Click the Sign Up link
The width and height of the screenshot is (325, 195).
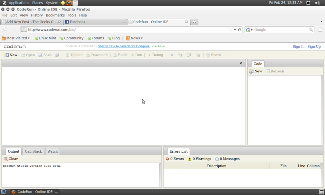(314, 47)
